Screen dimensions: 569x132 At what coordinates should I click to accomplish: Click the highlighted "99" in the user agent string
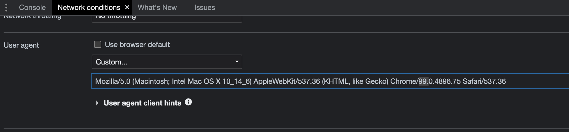coord(423,81)
